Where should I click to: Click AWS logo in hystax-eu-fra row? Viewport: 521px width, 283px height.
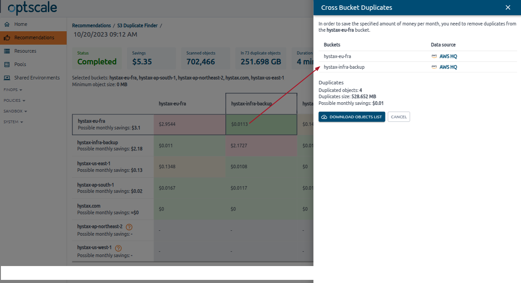coord(434,56)
